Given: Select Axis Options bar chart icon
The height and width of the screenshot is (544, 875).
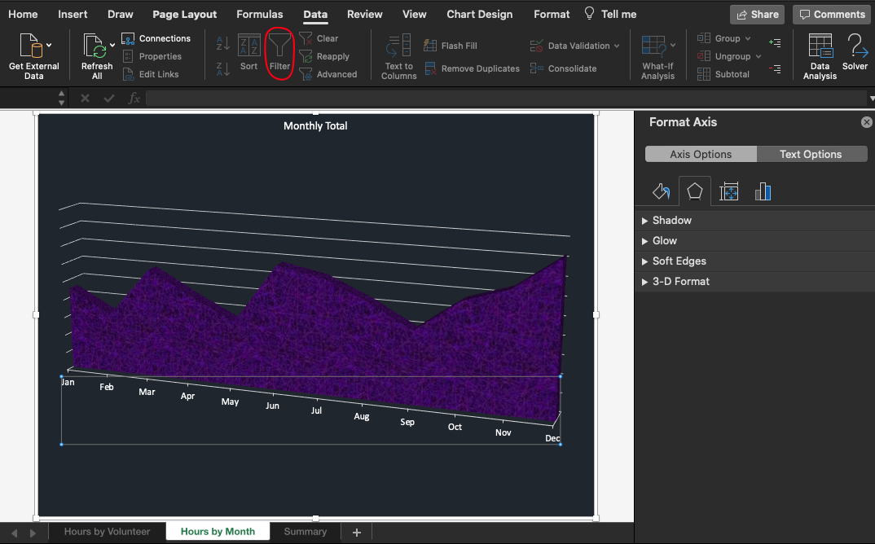Looking at the screenshot, I should (x=763, y=191).
